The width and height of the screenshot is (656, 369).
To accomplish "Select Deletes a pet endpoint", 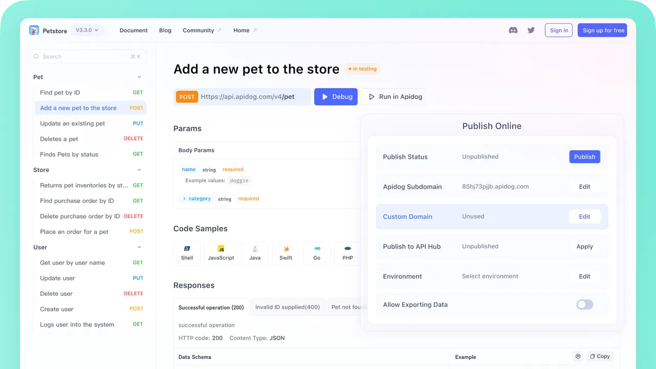I will [91, 139].
